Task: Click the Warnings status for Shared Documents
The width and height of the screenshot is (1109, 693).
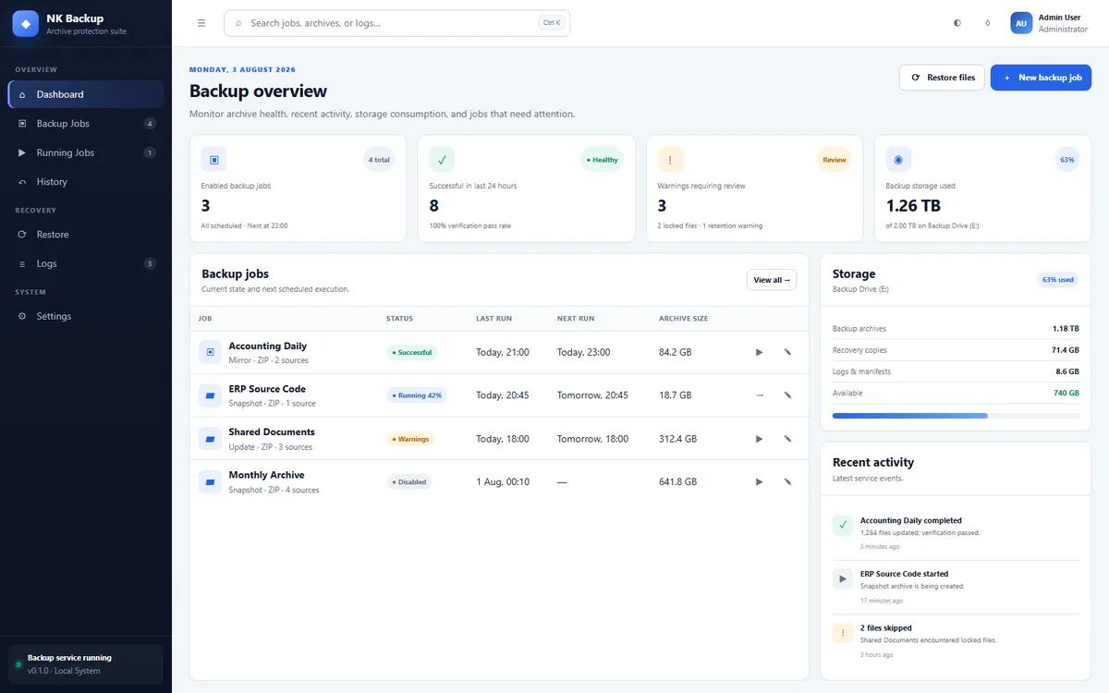Action: [410, 439]
